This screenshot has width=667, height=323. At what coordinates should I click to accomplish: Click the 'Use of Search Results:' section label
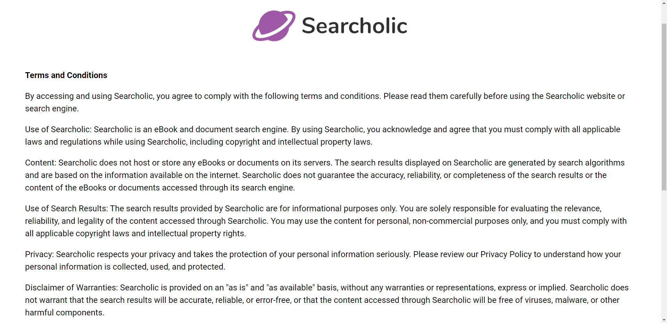click(x=66, y=209)
